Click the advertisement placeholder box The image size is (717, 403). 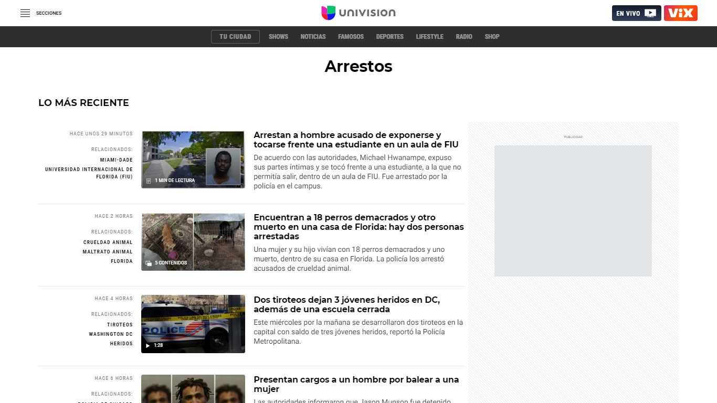tap(573, 211)
